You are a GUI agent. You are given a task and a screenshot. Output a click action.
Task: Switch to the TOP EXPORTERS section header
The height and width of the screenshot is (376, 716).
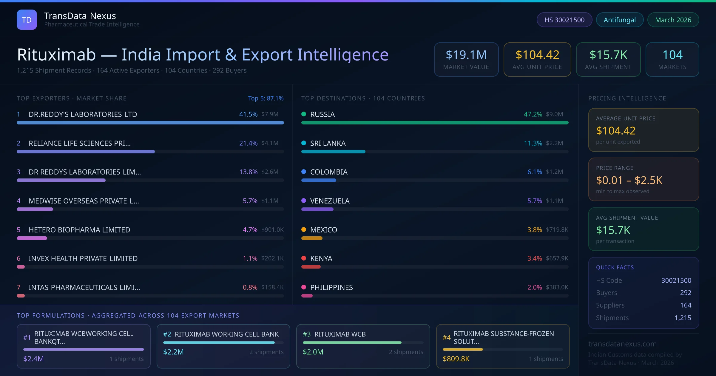pyautogui.click(x=72, y=98)
